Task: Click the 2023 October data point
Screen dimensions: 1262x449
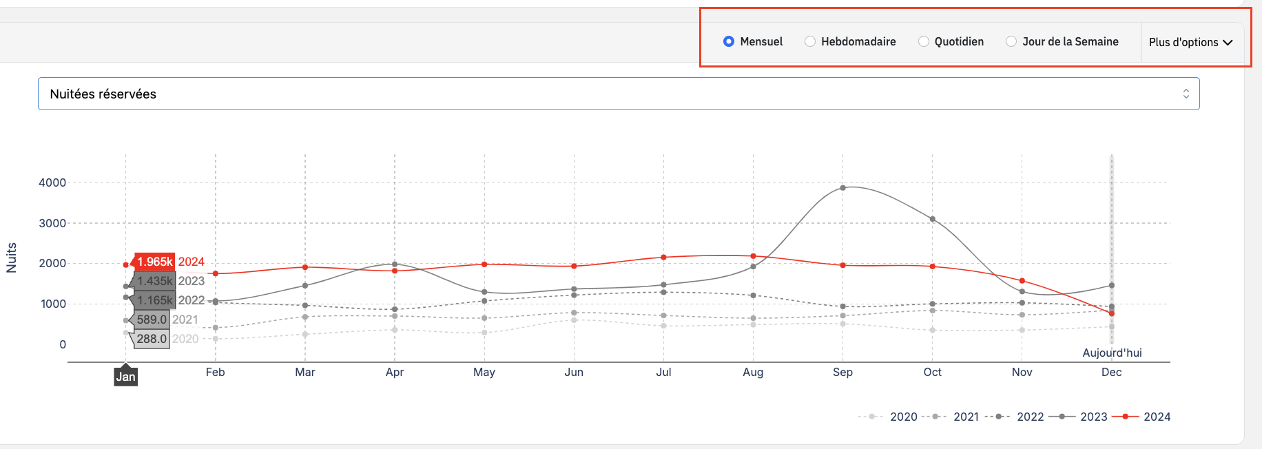Action: coord(932,219)
